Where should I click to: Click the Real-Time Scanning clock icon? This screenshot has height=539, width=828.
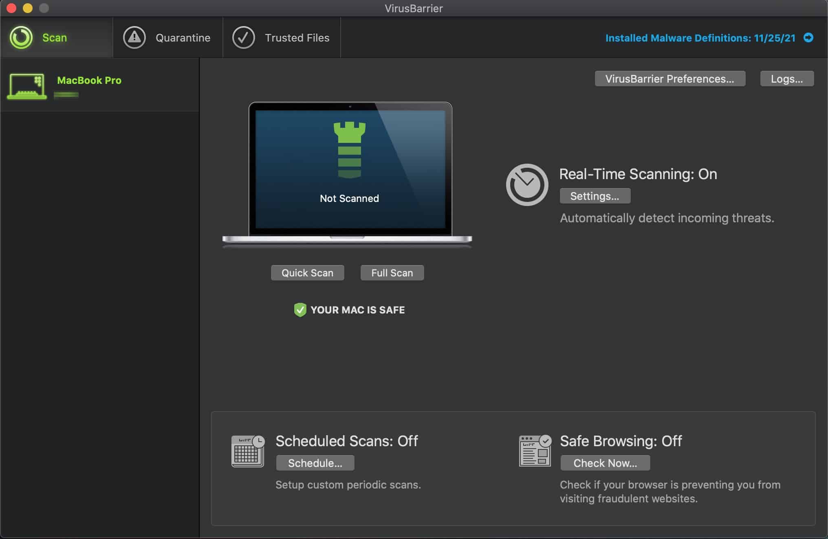527,185
